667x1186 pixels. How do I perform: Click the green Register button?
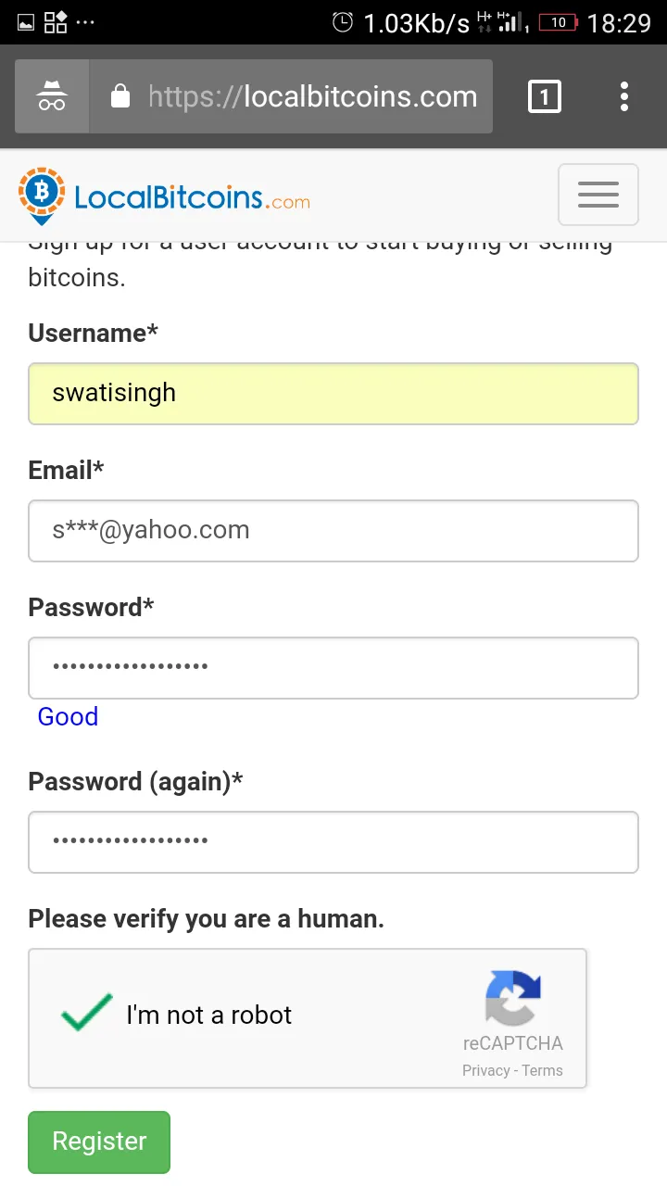point(99,1142)
